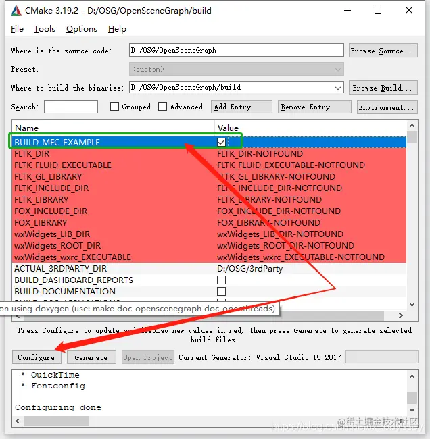Viewport: 430px width, 439px height.
Task: Click the FLTK_FLUID_EXECUTABLE-NOTFOUND value cell
Action: [x=291, y=165]
